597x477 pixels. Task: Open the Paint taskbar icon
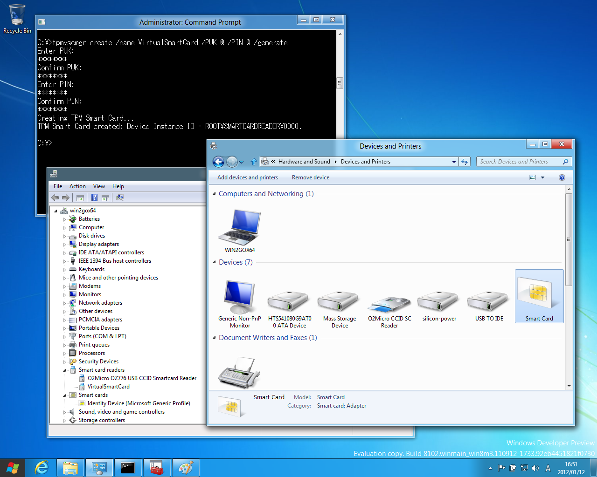(186, 468)
